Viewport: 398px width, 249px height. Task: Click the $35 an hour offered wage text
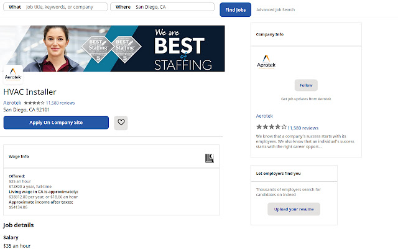[20, 181]
